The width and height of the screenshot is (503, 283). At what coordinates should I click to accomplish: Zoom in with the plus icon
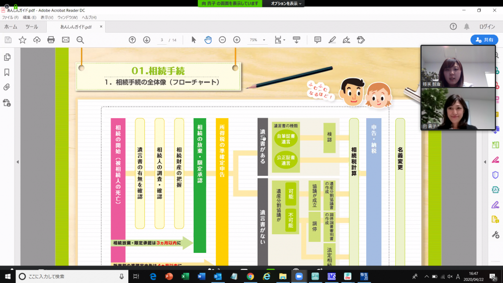[237, 40]
